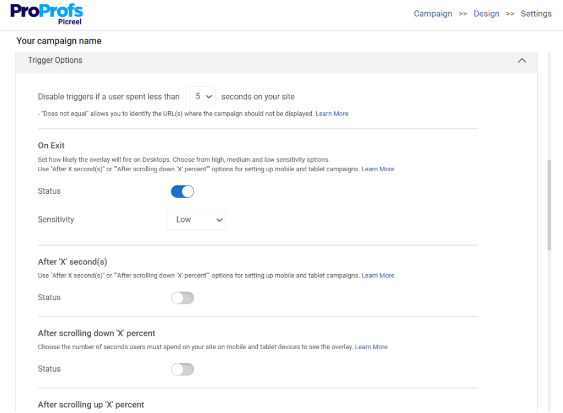Click Learn More next to Does not equal description
This screenshot has width=563, height=413.
[332, 113]
